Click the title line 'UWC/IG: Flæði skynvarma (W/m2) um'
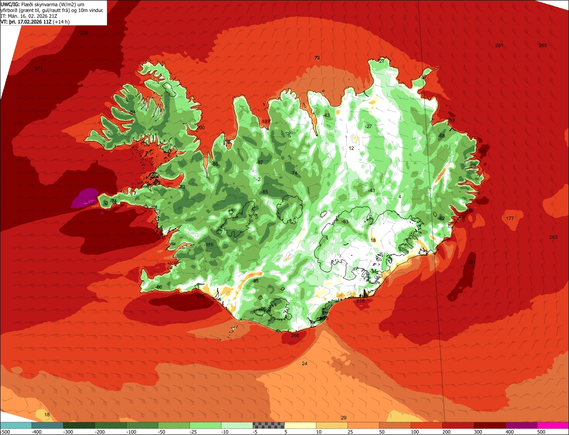 click(43, 4)
